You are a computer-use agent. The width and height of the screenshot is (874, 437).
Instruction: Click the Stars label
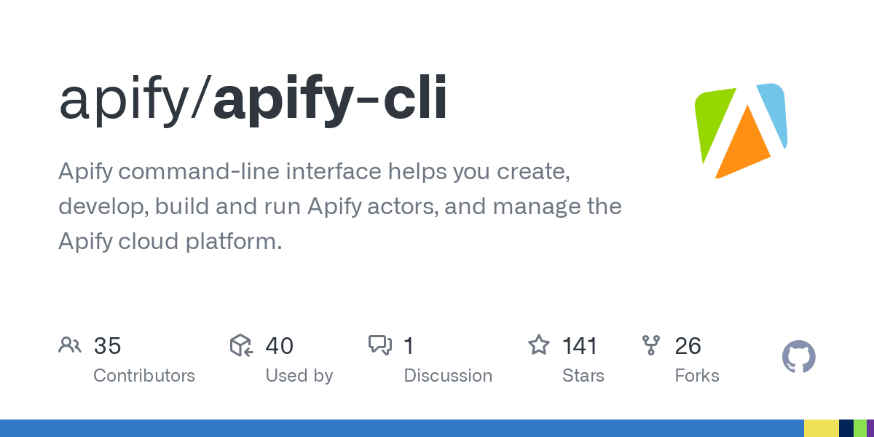(x=583, y=376)
